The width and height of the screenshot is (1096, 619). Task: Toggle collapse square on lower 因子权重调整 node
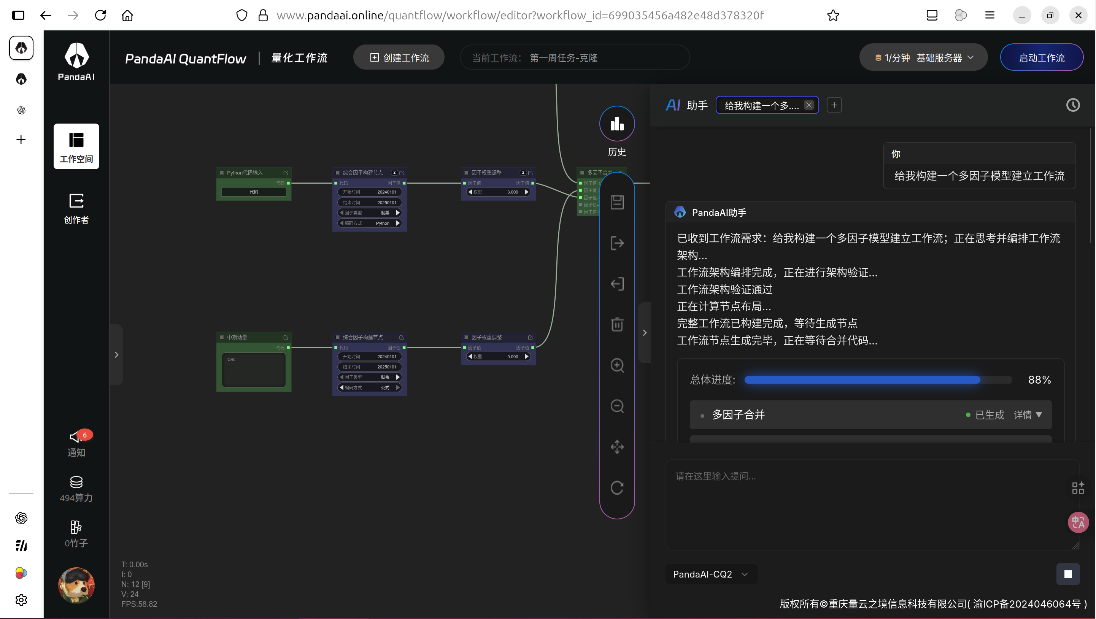466,337
